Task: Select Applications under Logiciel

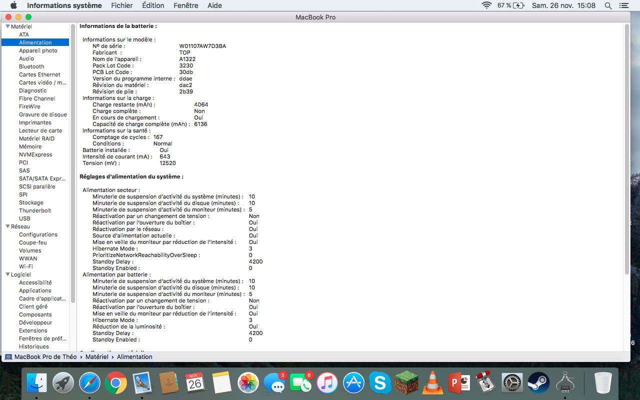Action: [35, 290]
